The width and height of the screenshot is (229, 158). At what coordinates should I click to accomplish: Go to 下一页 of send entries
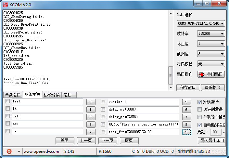pyautogui.click(x=108, y=140)
